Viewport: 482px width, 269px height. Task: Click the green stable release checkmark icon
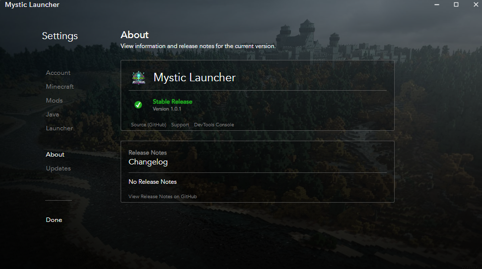click(x=138, y=105)
